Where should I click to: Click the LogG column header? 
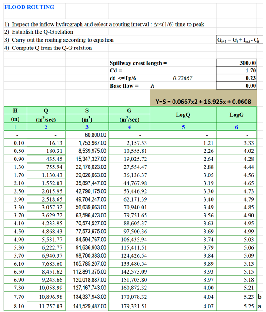[x=236, y=115]
